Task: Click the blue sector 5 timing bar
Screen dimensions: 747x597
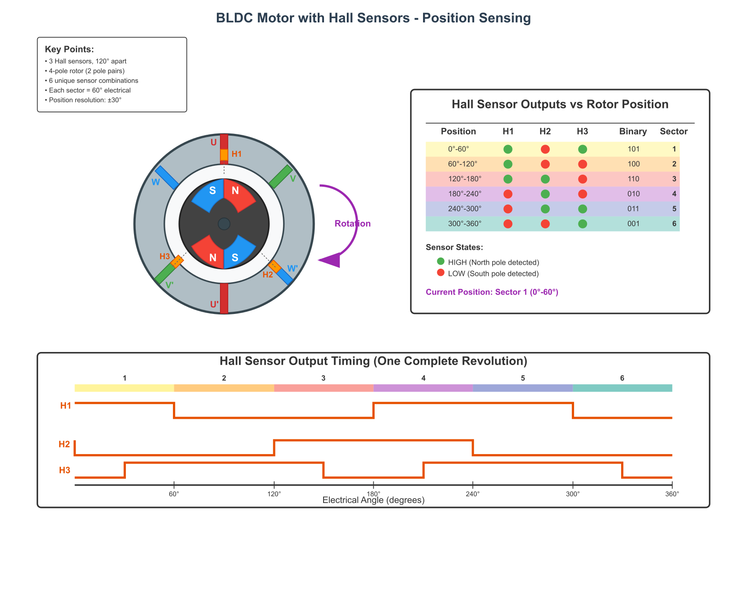Action: click(x=523, y=388)
